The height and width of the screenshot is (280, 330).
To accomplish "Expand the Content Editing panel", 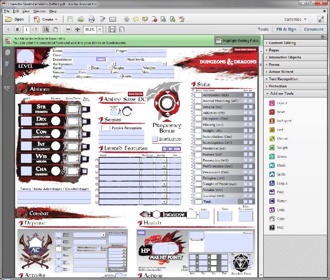I will pos(282,43).
